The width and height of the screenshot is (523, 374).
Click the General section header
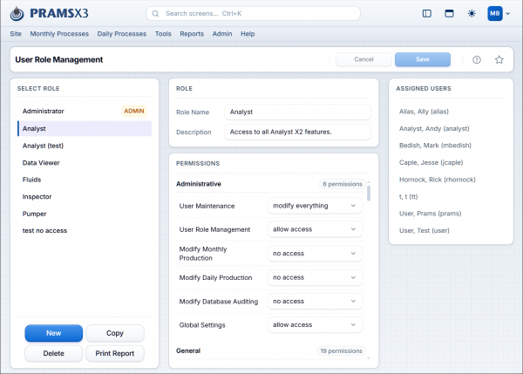(x=188, y=350)
